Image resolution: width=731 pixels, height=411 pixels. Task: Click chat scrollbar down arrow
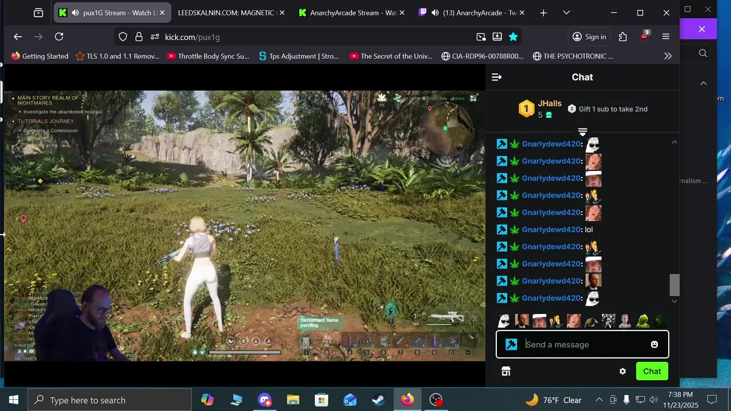(674, 301)
